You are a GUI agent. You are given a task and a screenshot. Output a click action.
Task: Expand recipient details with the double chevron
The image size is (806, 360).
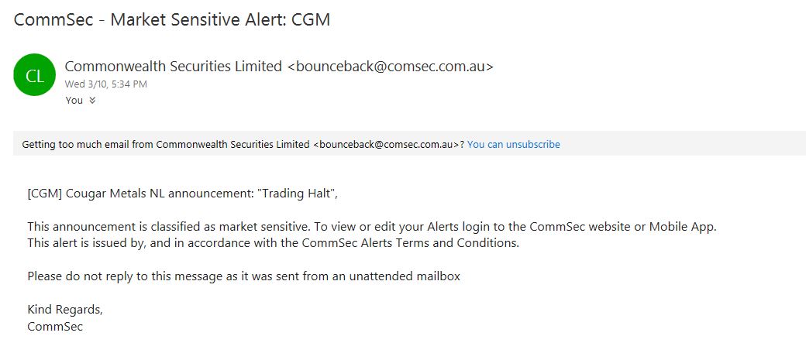tap(92, 100)
